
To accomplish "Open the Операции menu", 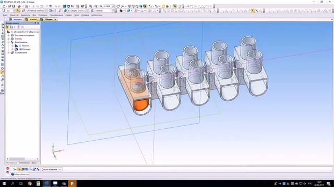I will 43,15.
